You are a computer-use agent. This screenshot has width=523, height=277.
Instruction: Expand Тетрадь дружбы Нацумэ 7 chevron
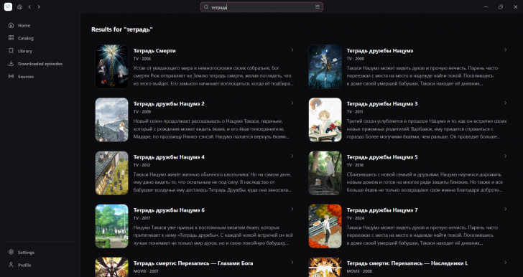coord(505,209)
